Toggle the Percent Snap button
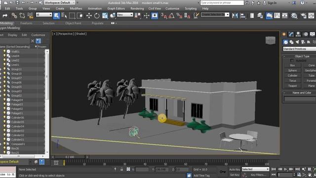The width and height of the screenshot is (316, 178). coord(179,15)
